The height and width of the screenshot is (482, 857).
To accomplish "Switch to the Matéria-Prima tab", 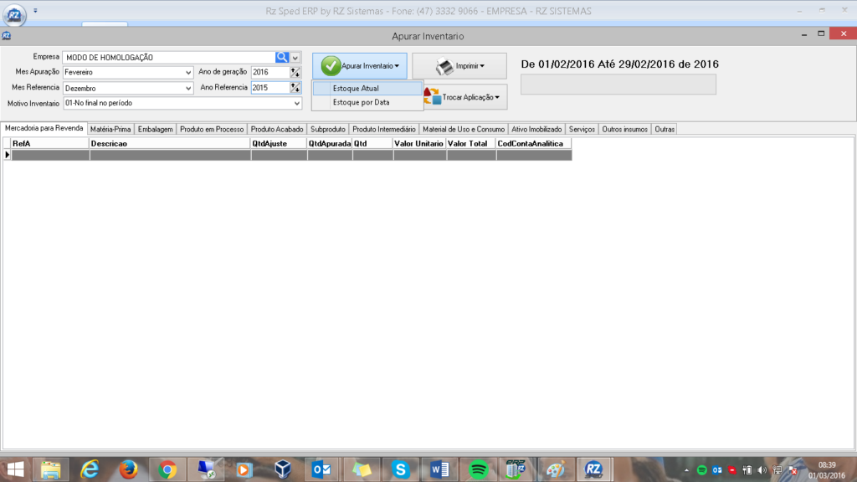I will (x=110, y=129).
